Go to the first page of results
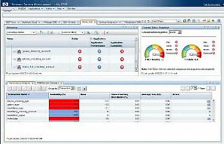224x144 pixels. pyautogui.click(x=183, y=88)
